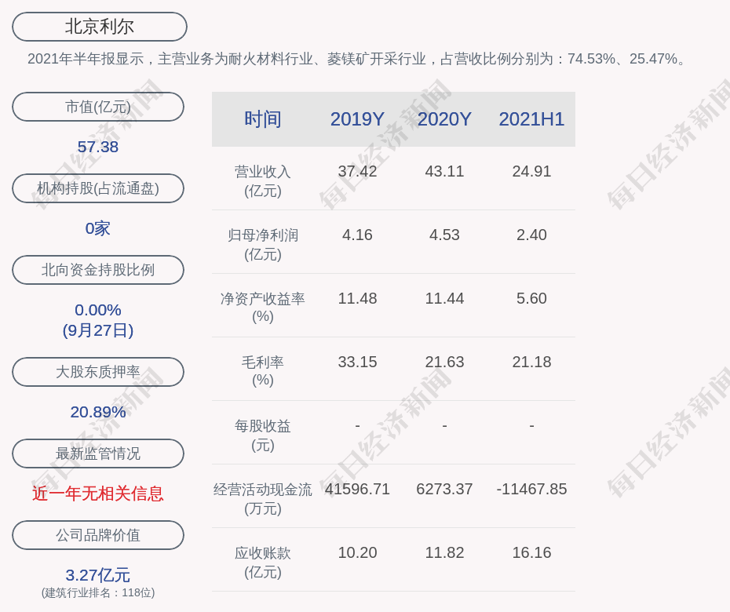Image resolution: width=730 pixels, height=612 pixels.
Task: Select the 57.38 market value figure
Action: 98,147
